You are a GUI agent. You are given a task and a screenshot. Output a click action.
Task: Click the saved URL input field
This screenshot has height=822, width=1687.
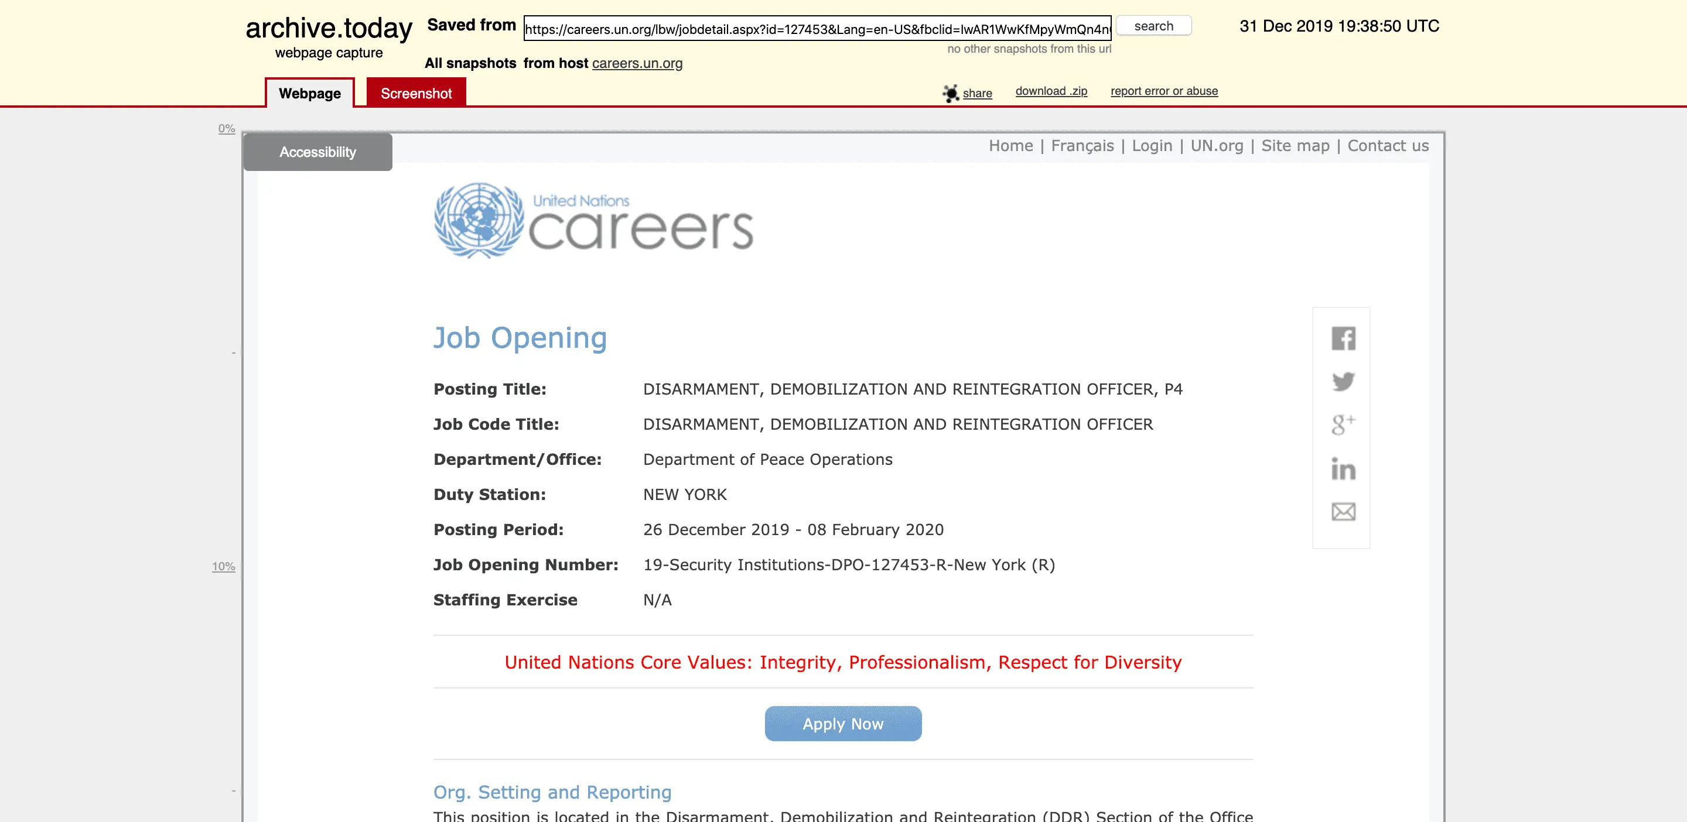coord(817,29)
